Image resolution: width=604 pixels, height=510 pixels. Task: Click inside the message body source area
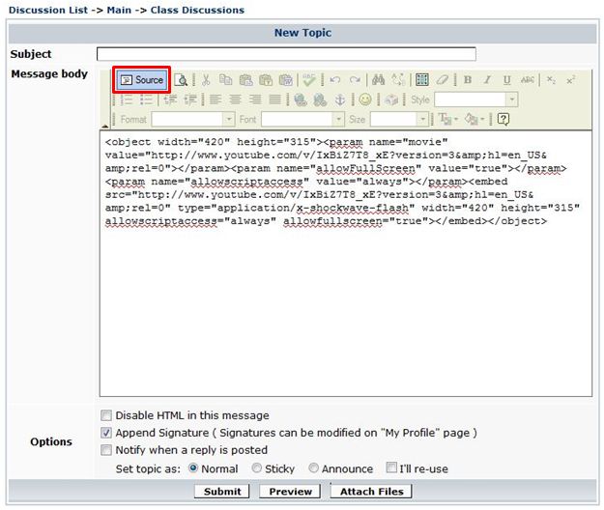[x=346, y=264]
